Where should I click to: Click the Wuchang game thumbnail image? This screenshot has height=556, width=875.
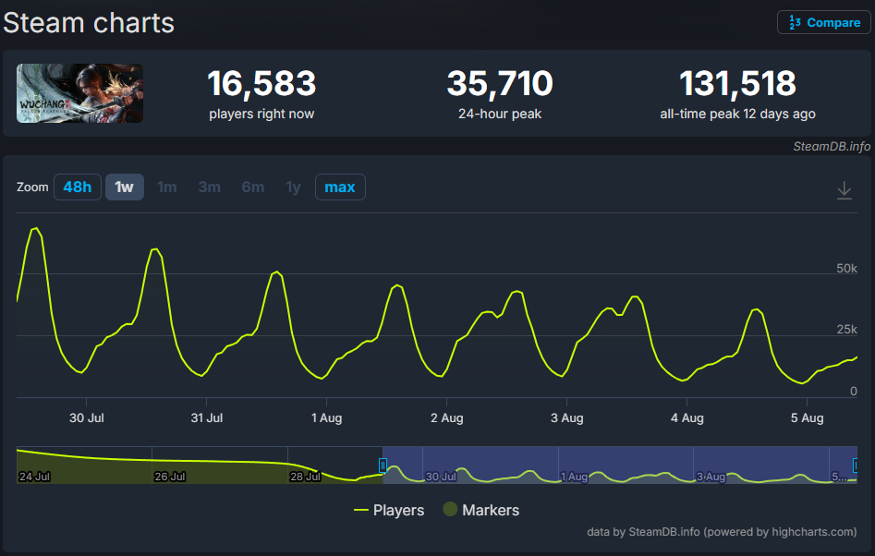80,93
